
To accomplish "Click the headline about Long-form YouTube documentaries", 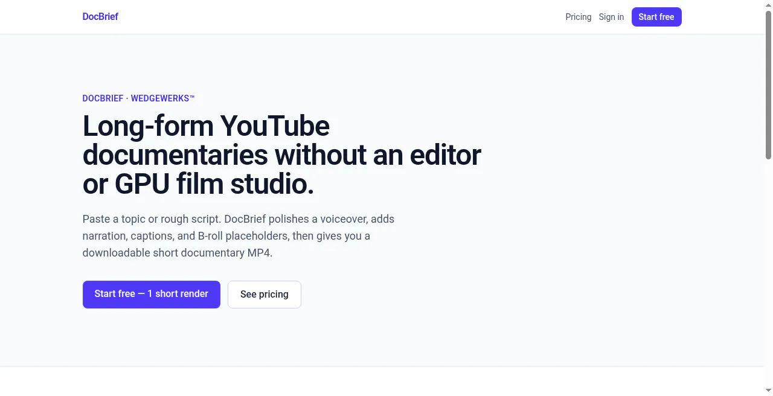I will [x=282, y=155].
